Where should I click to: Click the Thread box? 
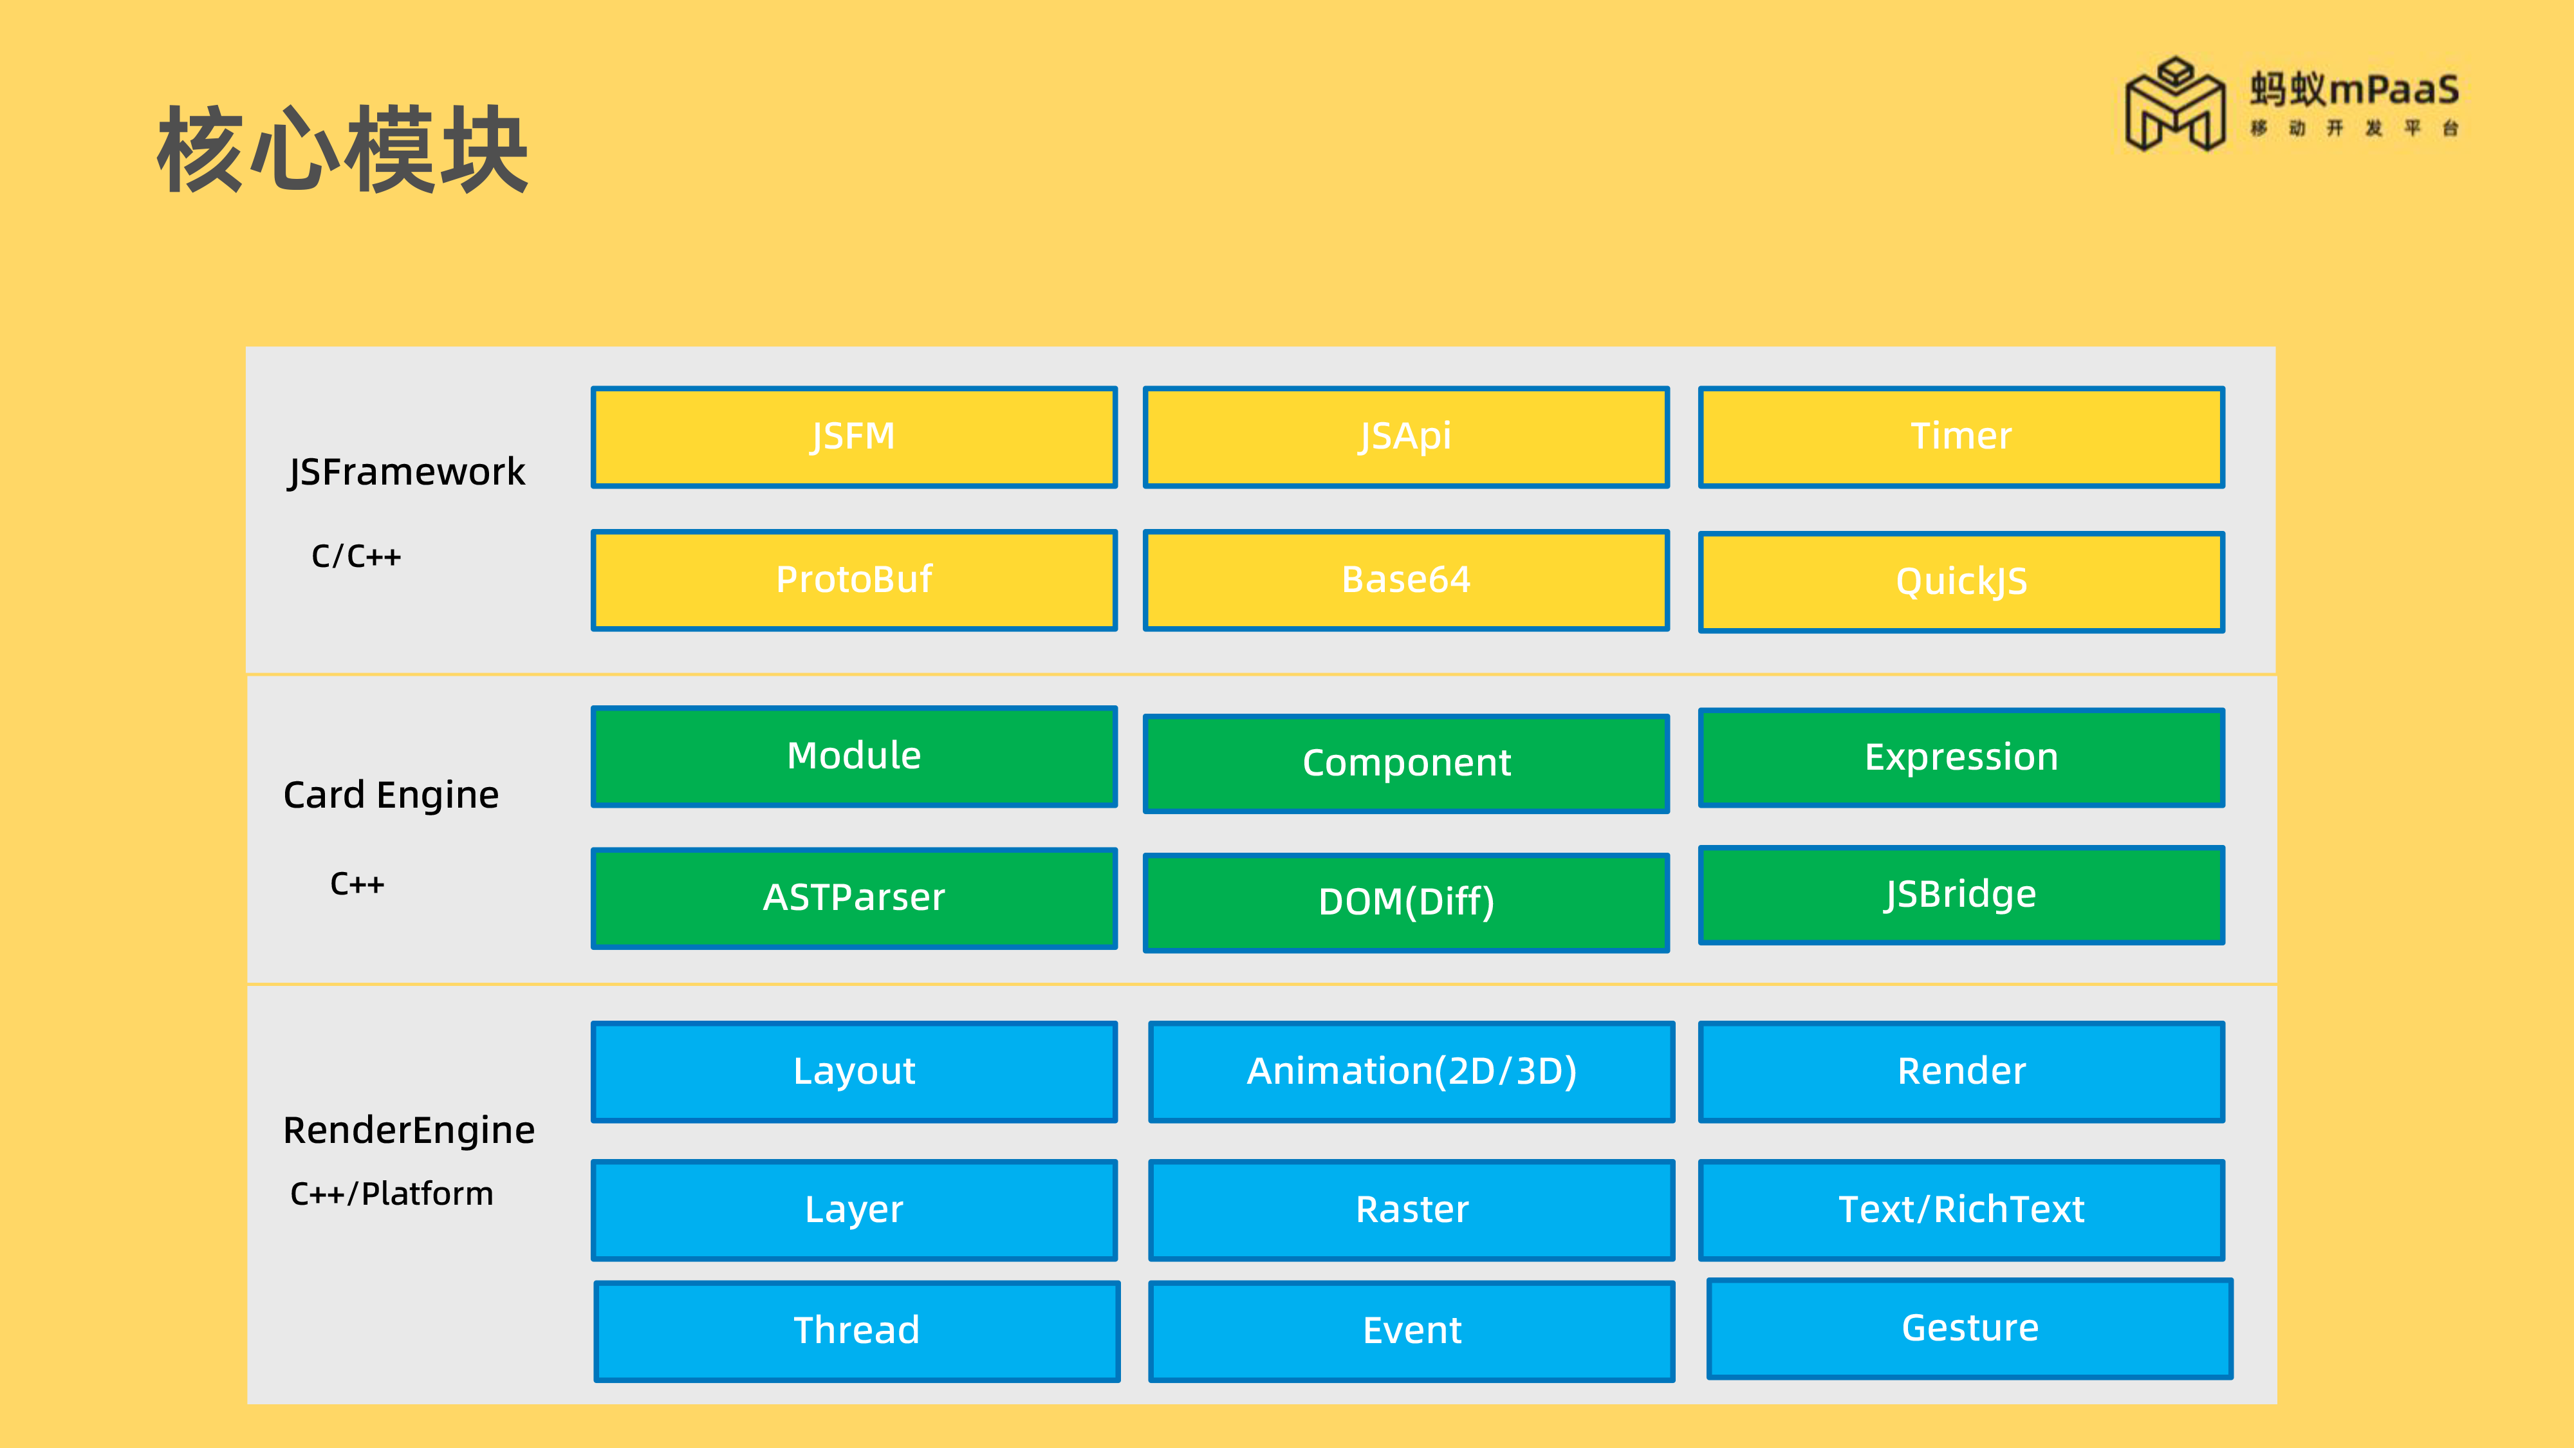pyautogui.click(x=856, y=1331)
